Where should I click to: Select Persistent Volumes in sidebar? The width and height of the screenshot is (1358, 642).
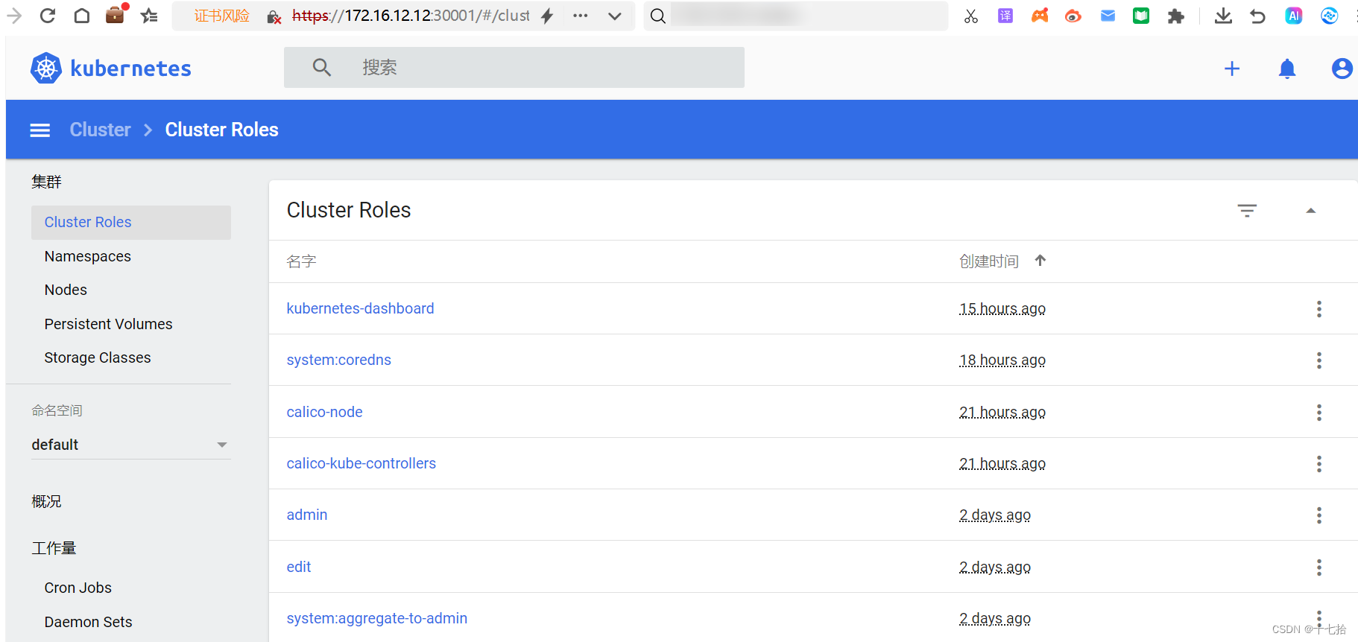pyautogui.click(x=108, y=324)
